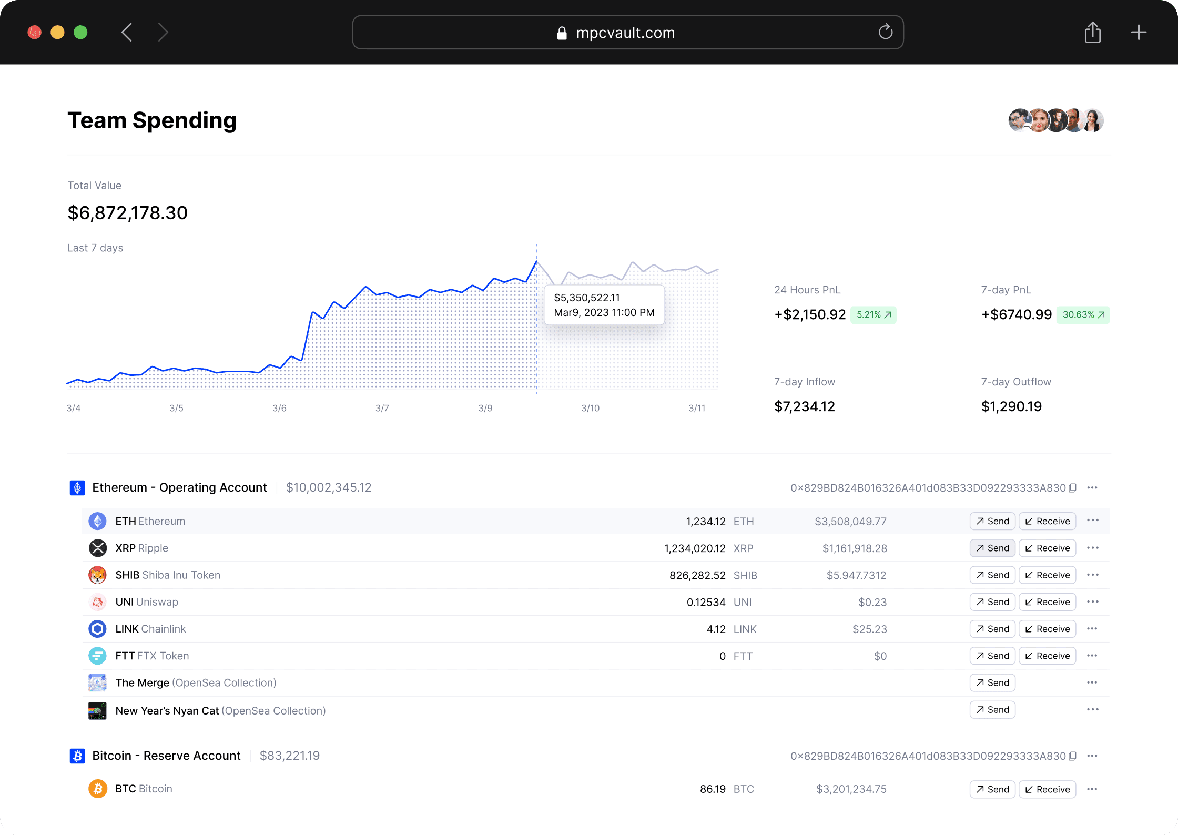This screenshot has width=1178, height=836.
Task: Open more options for Bitcoin Reserve Account
Action: (x=1092, y=756)
